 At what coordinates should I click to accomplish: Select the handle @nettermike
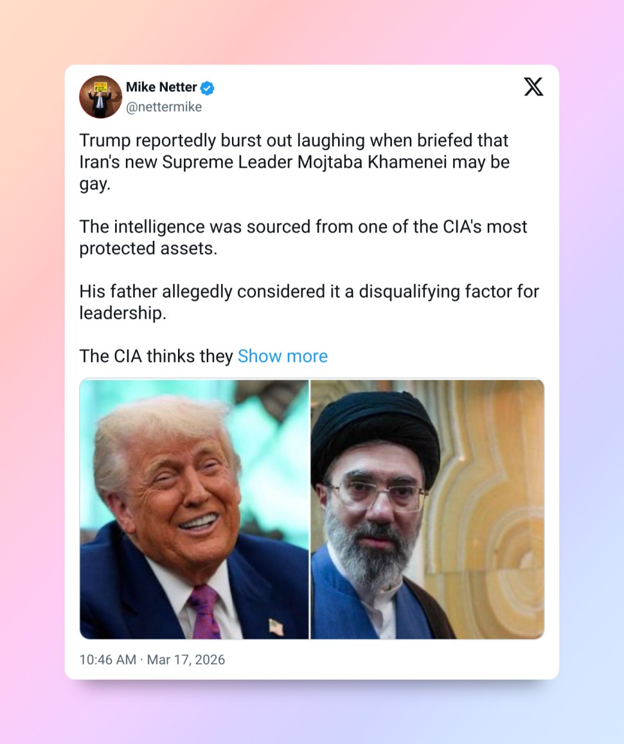coord(163,107)
